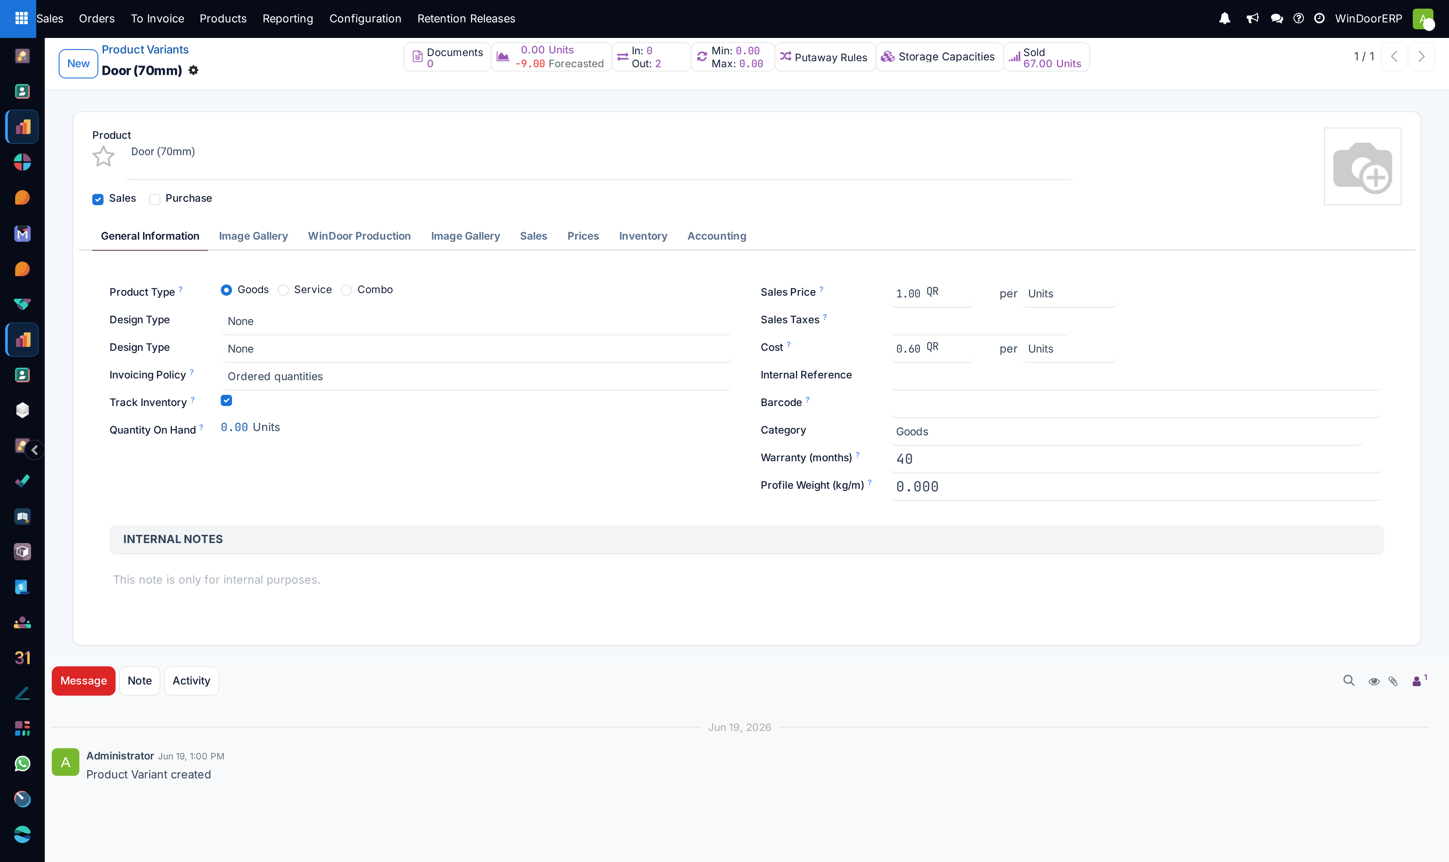
Task: Uncheck the Sales checkbox
Action: tap(97, 199)
